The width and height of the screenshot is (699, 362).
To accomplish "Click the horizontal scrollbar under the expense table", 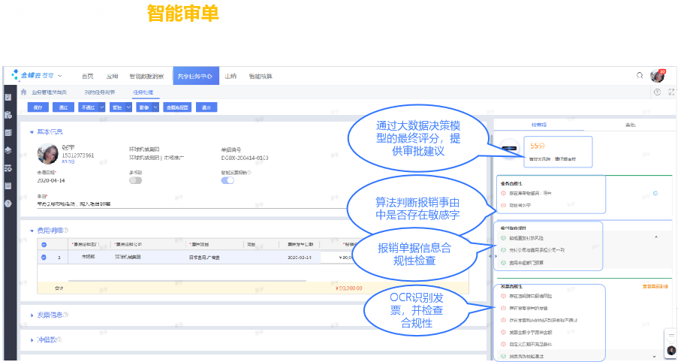I will pos(187,281).
